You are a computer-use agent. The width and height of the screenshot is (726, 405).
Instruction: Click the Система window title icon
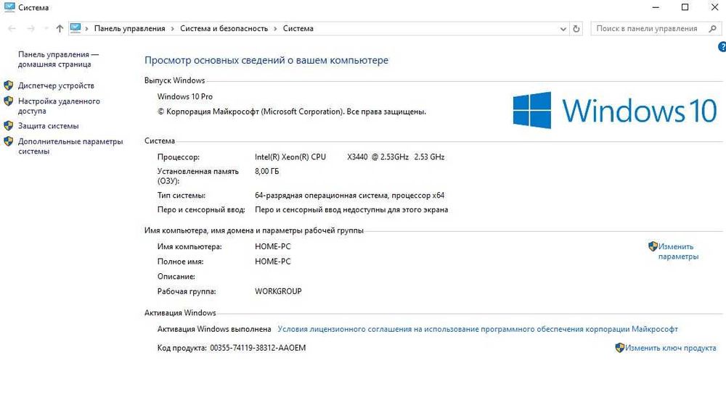pos(9,7)
